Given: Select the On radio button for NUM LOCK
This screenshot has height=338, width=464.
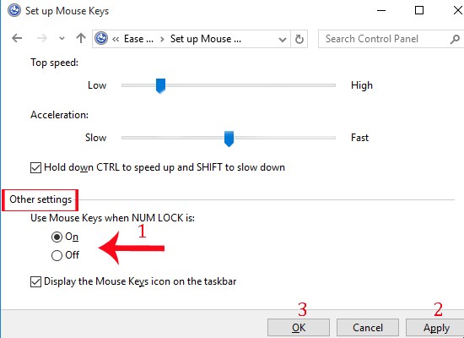Looking at the screenshot, I should 57,237.
